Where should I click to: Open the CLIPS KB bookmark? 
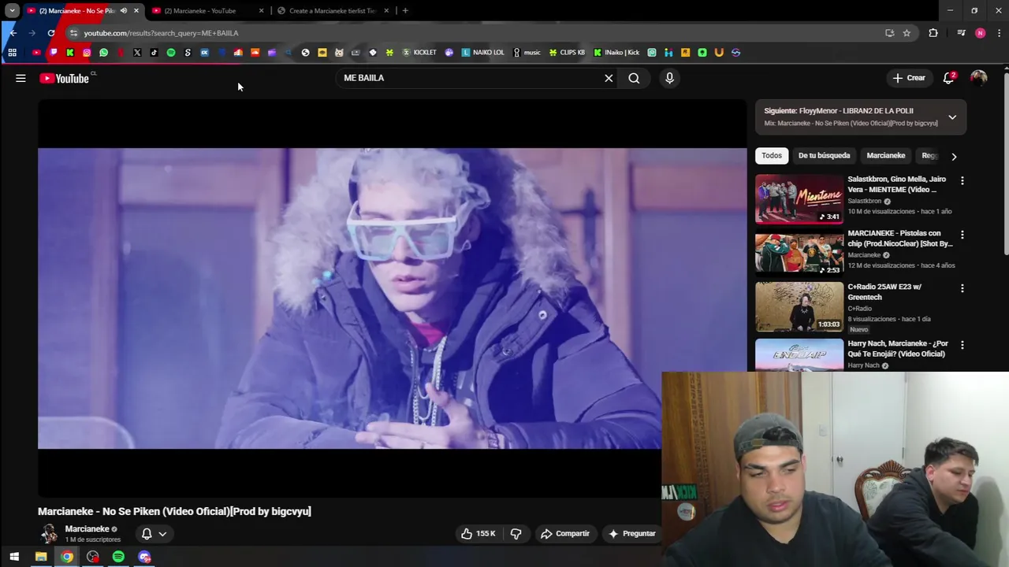point(567,53)
